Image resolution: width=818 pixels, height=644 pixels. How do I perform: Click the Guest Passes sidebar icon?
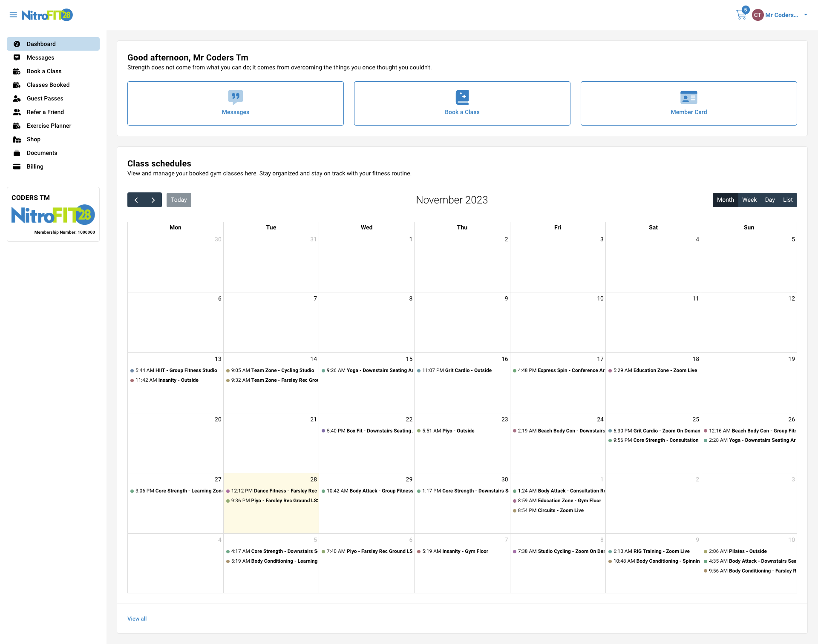(17, 98)
